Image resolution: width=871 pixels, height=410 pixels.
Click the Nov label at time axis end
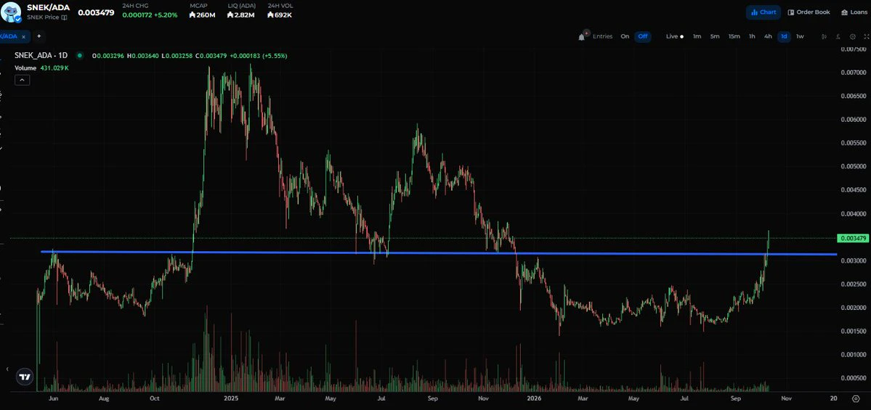(x=787, y=398)
